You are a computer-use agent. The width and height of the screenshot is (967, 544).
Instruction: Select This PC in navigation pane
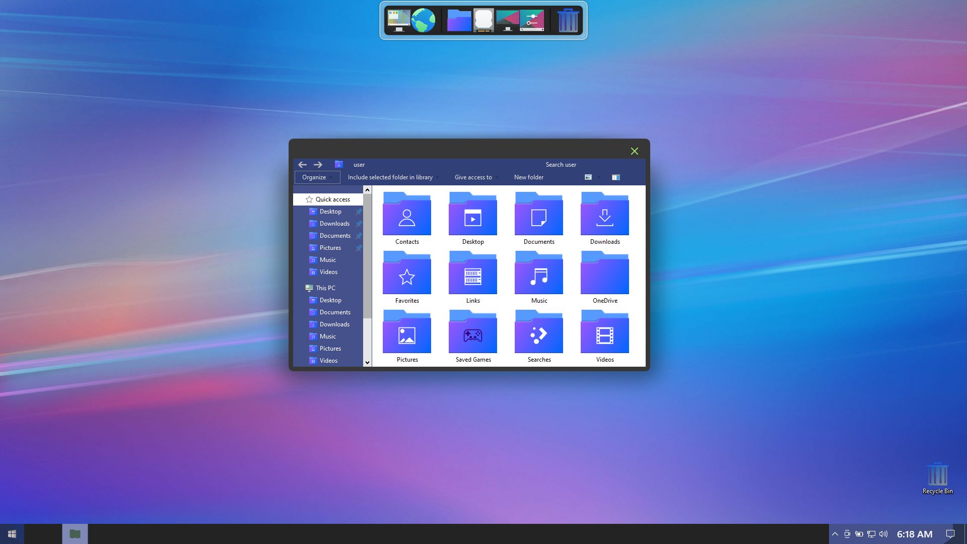tap(325, 288)
